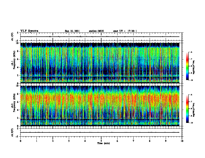Click the time axis tick label "1"

(36, 141)
